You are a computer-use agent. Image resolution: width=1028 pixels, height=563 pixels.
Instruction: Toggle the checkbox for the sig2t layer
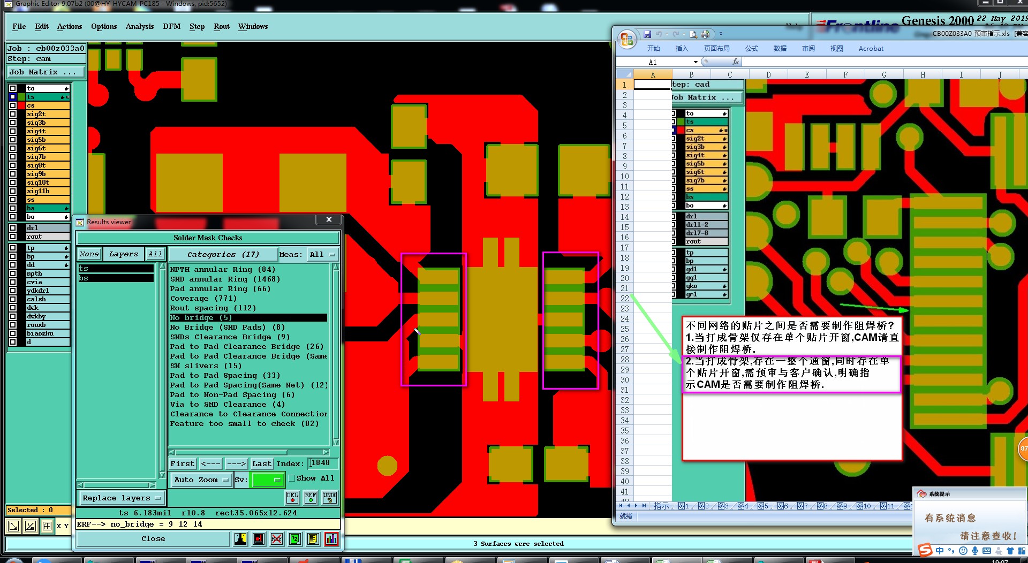(x=13, y=114)
